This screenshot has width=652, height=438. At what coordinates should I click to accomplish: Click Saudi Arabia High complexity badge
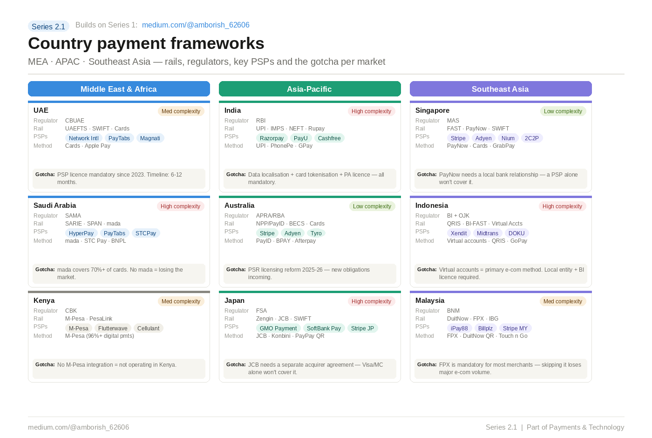tap(180, 206)
